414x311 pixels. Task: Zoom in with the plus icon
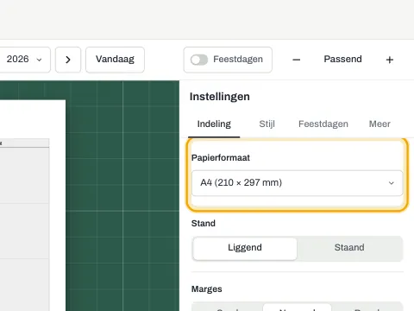(390, 60)
